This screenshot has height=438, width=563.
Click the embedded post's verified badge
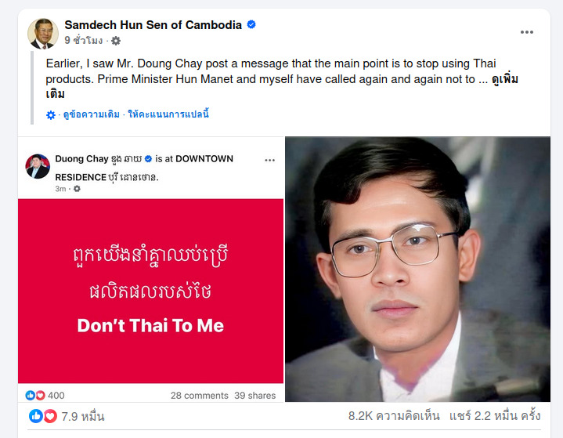tap(148, 159)
